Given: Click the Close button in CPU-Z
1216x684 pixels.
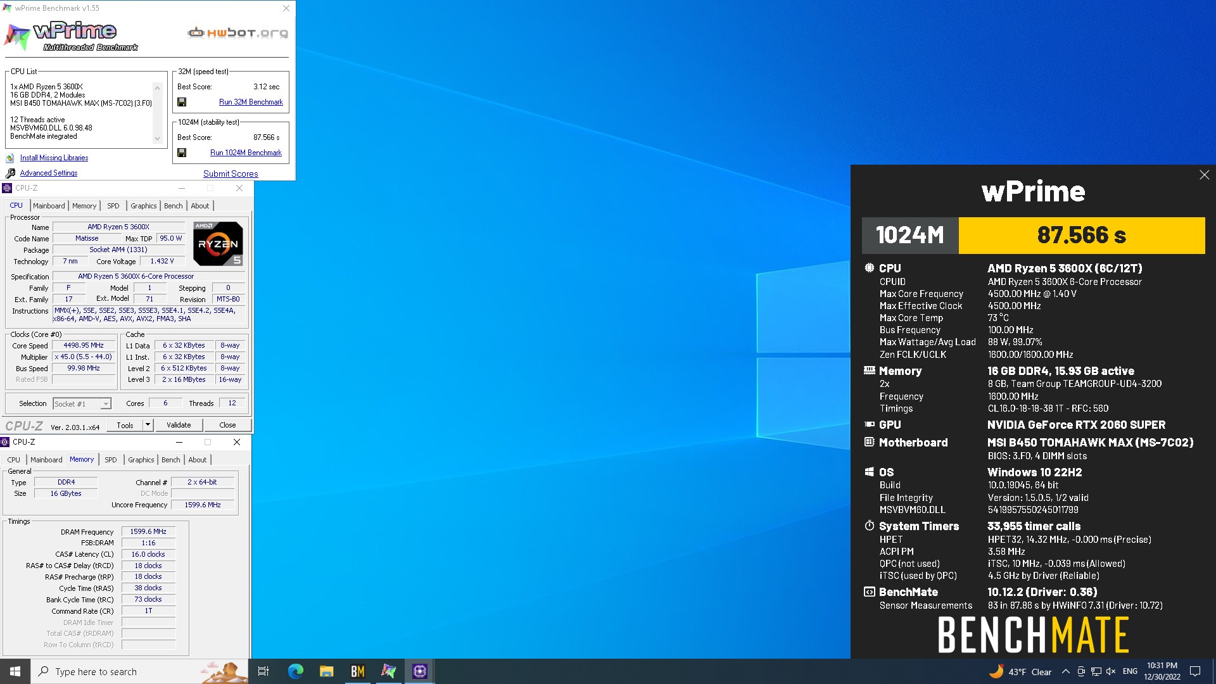Looking at the screenshot, I should (227, 425).
